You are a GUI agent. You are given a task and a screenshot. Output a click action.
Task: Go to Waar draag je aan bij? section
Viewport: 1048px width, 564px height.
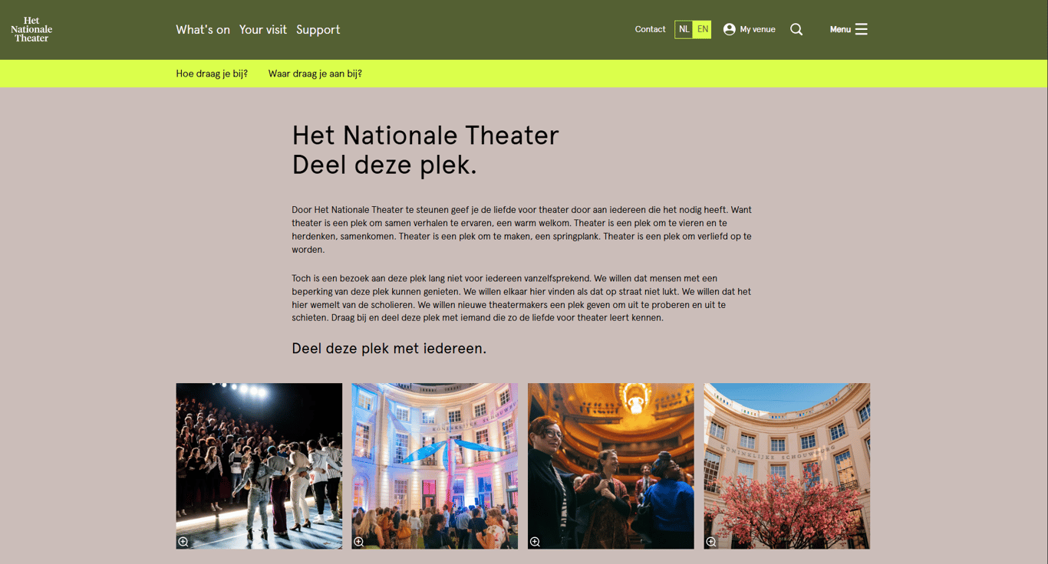pos(315,74)
